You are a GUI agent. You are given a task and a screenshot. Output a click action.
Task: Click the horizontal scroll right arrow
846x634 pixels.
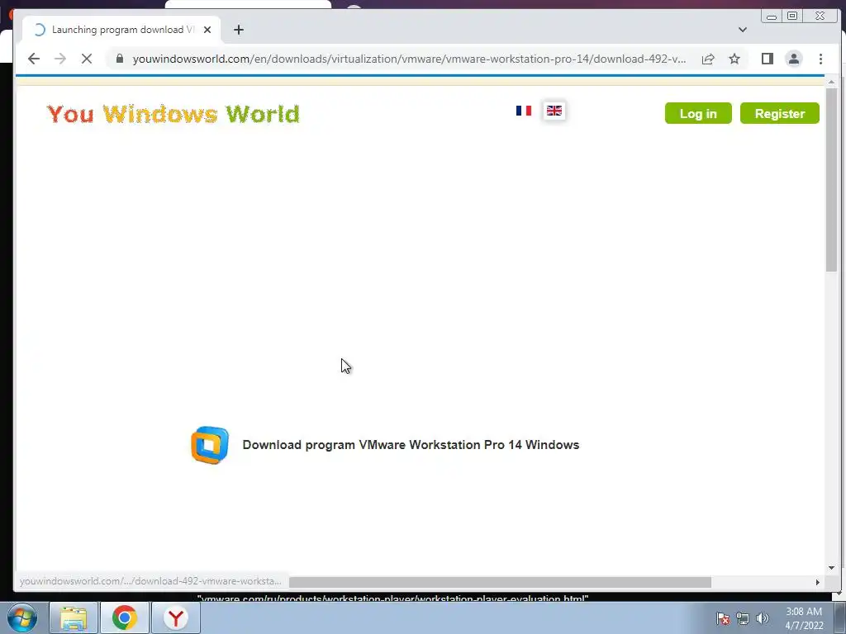click(817, 582)
